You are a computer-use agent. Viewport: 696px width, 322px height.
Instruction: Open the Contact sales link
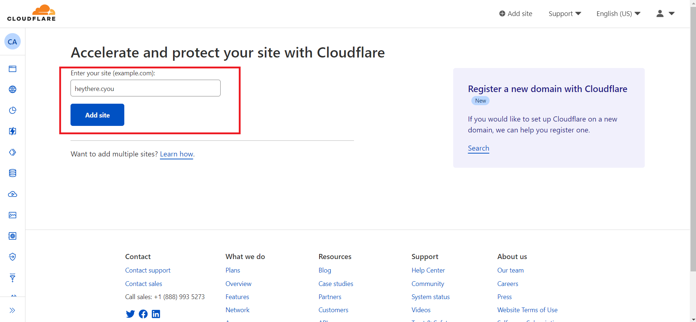[x=144, y=284]
